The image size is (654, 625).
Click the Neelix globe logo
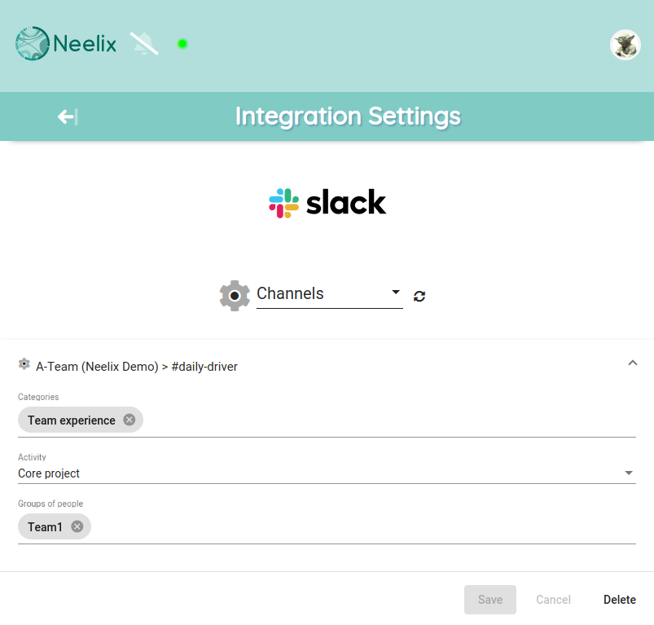tap(32, 43)
